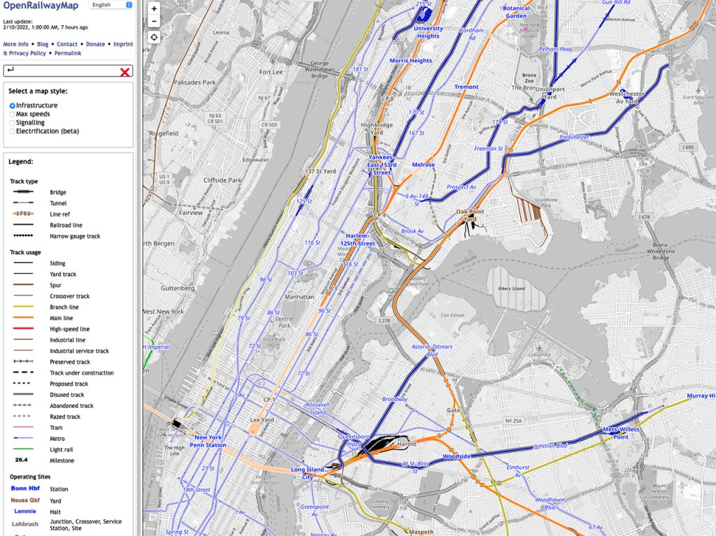716x536 pixels.
Task: Zoom in on the map
Action: [x=154, y=9]
